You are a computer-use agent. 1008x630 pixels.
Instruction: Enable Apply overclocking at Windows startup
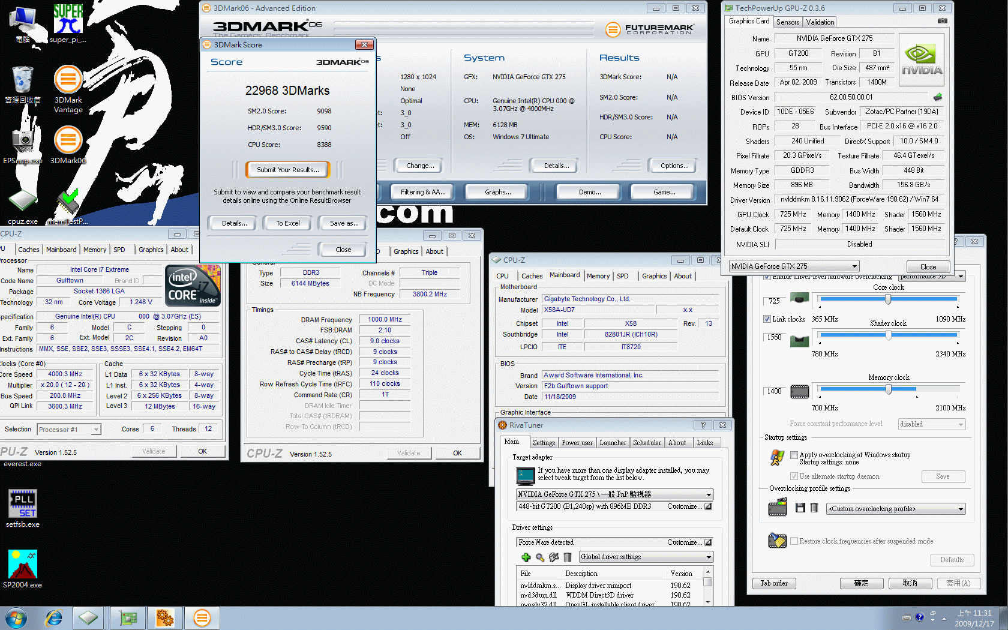pos(794,455)
